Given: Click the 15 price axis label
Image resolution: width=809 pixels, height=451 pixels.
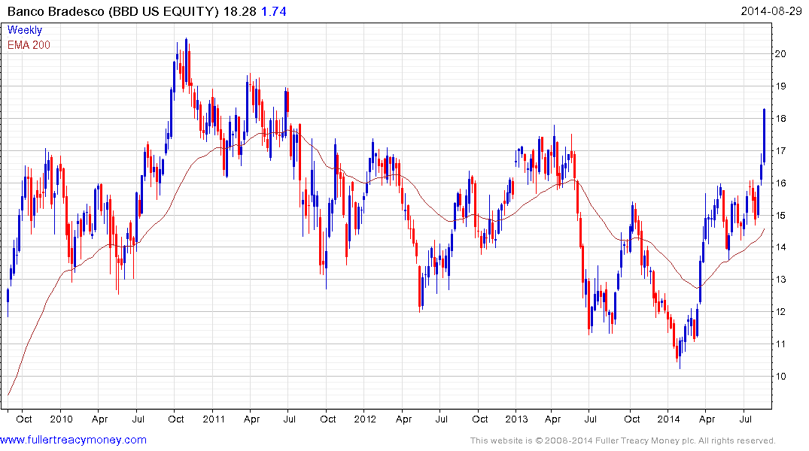Looking at the screenshot, I should (780, 216).
